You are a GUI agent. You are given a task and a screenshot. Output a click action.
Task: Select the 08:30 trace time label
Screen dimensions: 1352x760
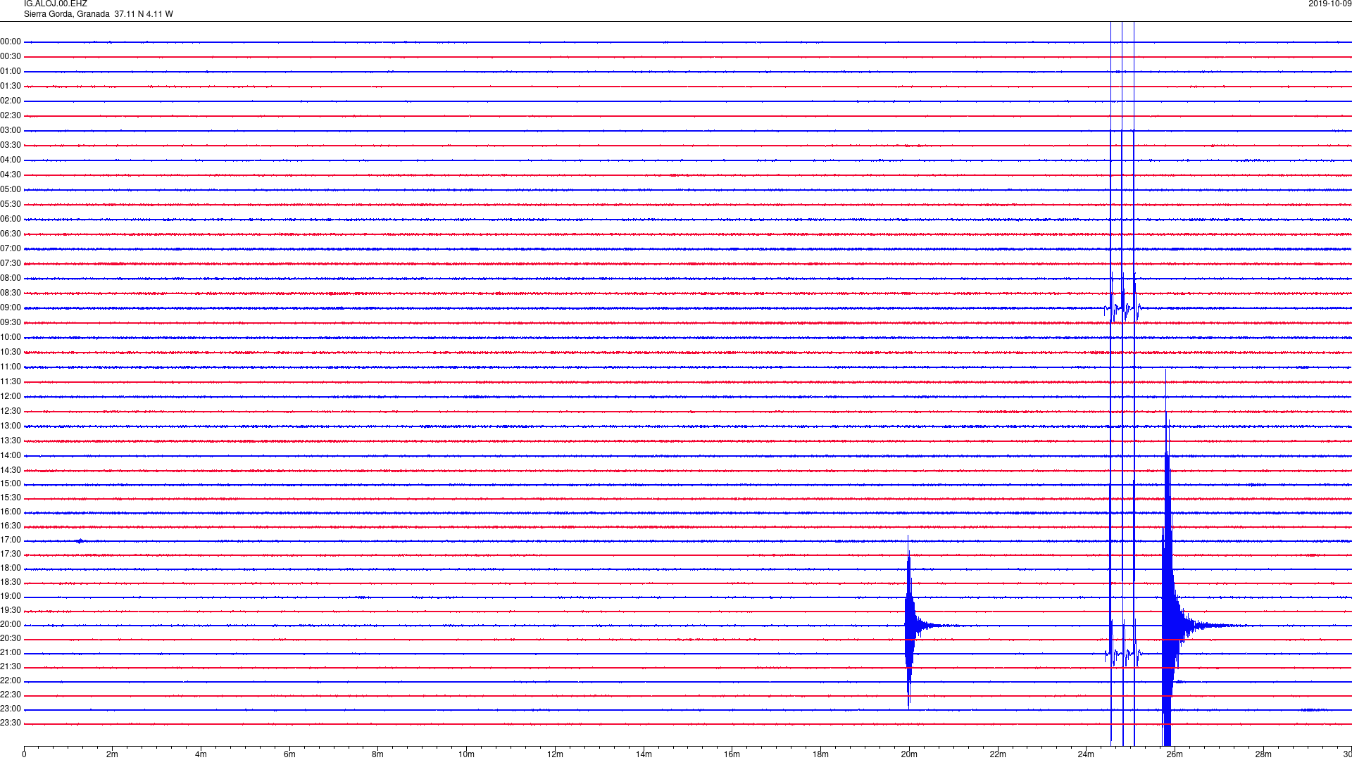(x=11, y=293)
